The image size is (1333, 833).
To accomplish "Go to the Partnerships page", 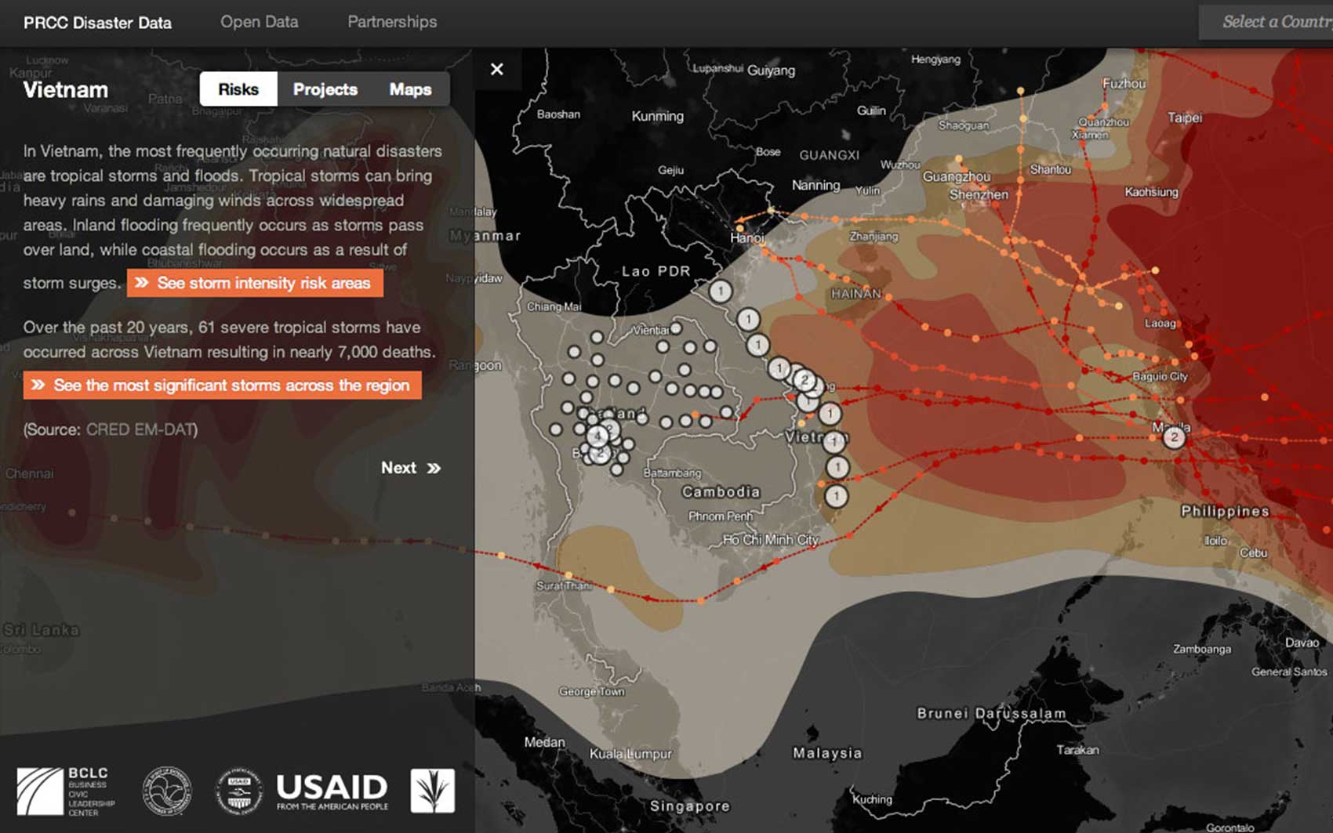I will [392, 22].
